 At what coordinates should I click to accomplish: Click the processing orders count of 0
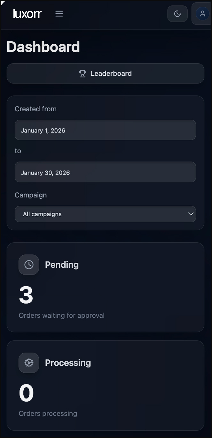pos(26,393)
